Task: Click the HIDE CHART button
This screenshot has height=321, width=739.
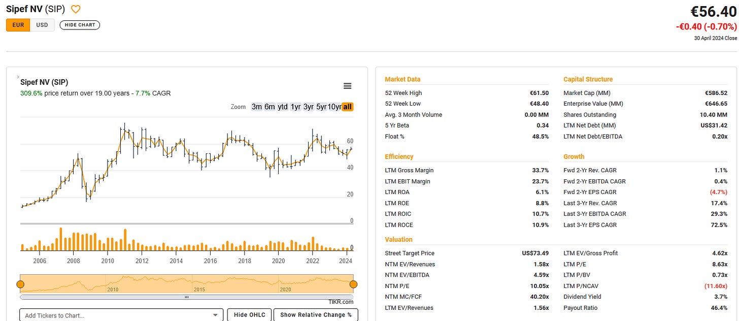Action: 80,25
